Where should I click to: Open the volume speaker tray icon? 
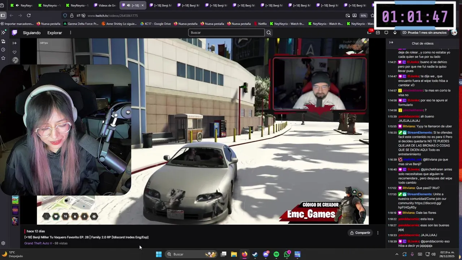[x=433, y=254]
